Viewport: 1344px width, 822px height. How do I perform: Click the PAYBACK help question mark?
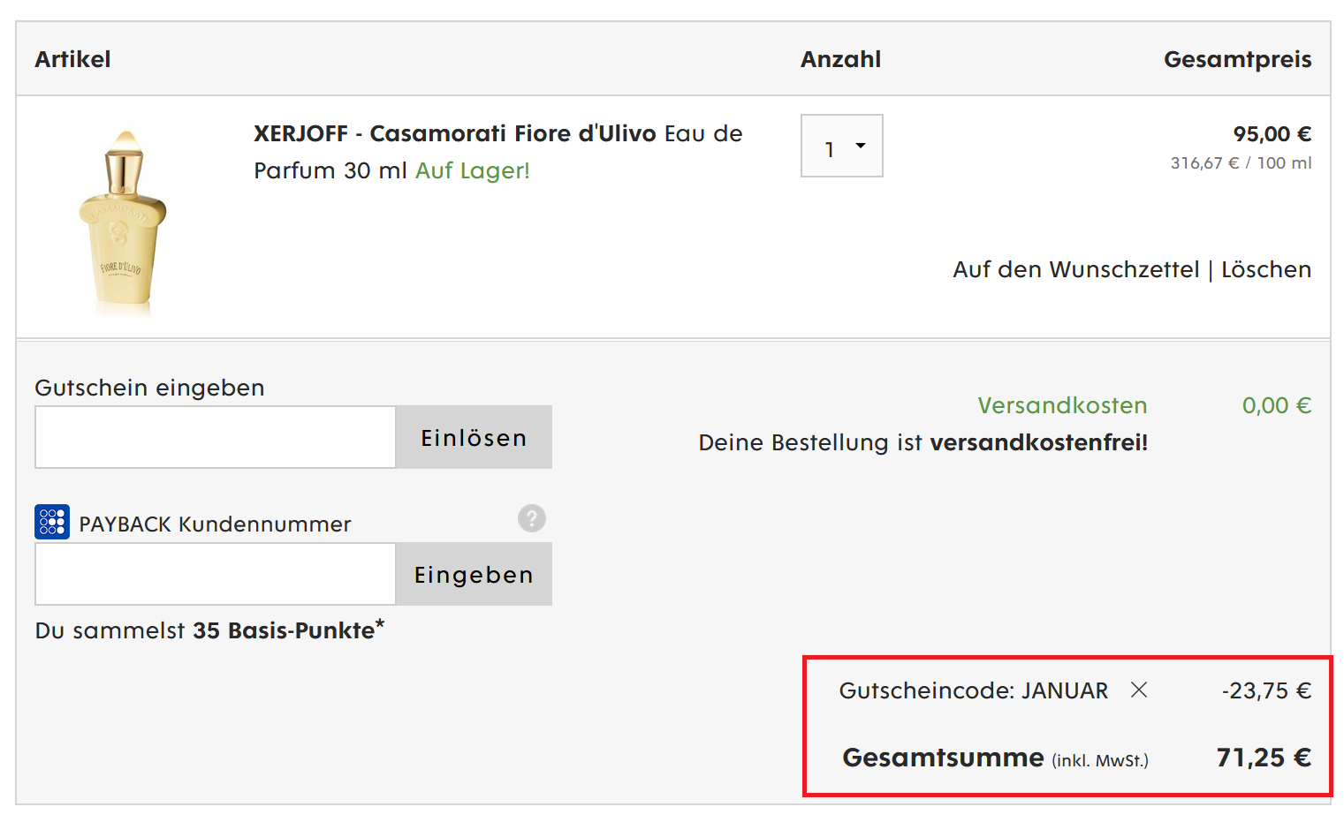point(531,518)
